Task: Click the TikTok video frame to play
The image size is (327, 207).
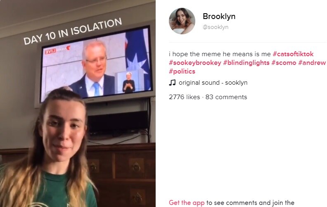Action: (x=78, y=103)
